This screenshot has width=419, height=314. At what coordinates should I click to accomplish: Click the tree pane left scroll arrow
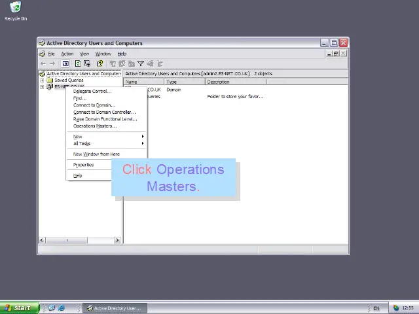click(42, 240)
